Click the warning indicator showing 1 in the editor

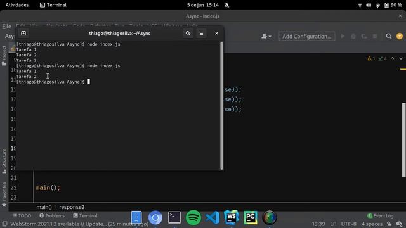(x=371, y=59)
